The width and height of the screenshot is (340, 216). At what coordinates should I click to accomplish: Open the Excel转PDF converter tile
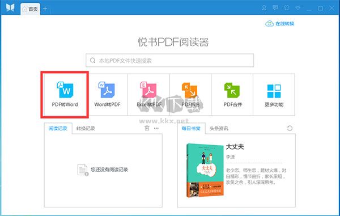[148, 95]
